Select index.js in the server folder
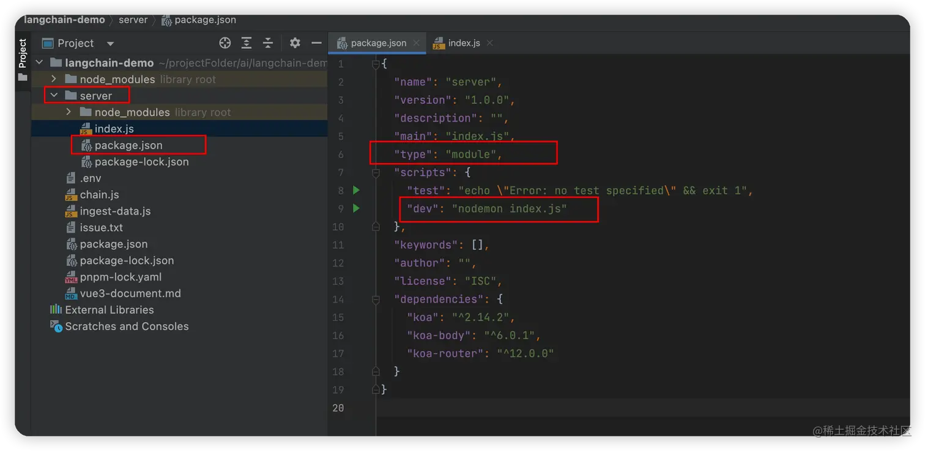925x451 pixels. coord(114,128)
